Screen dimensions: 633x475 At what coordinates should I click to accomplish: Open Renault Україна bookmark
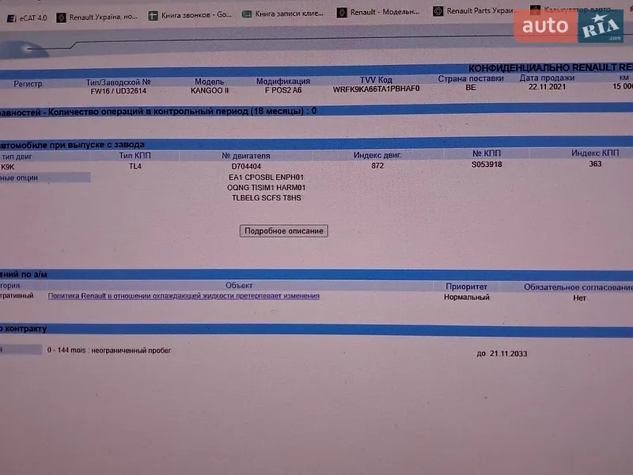(97, 17)
